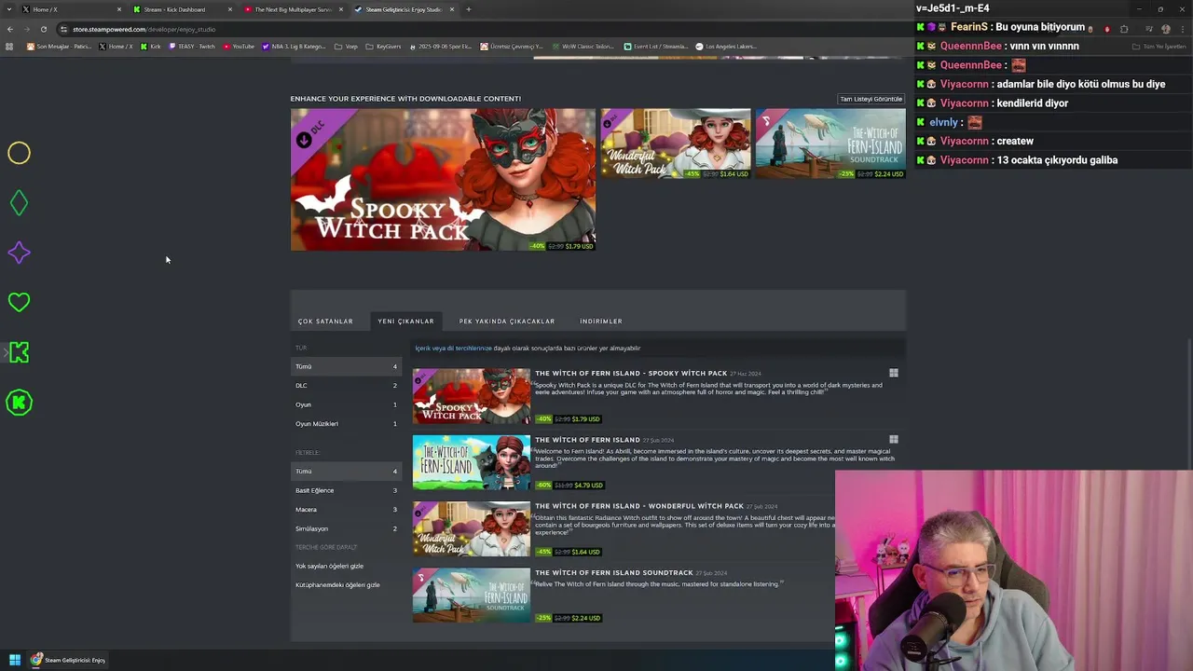
Task: Open the 2025-09-06 Spor bookmark
Action: [441, 46]
